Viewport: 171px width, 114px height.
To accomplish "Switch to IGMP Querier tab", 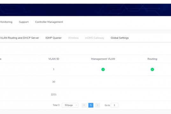I will [x=53, y=38].
